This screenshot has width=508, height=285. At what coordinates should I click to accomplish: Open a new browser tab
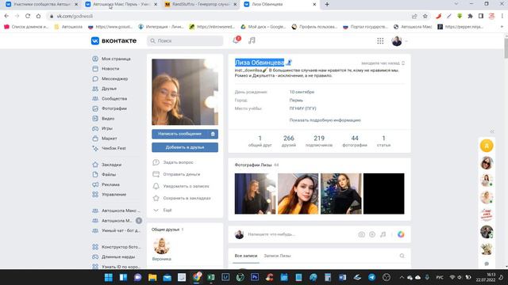point(327,4)
